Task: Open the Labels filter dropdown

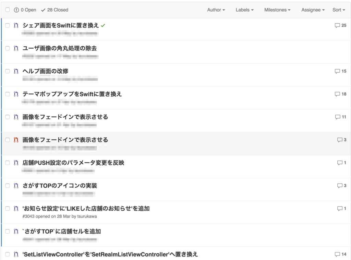Action: point(244,10)
